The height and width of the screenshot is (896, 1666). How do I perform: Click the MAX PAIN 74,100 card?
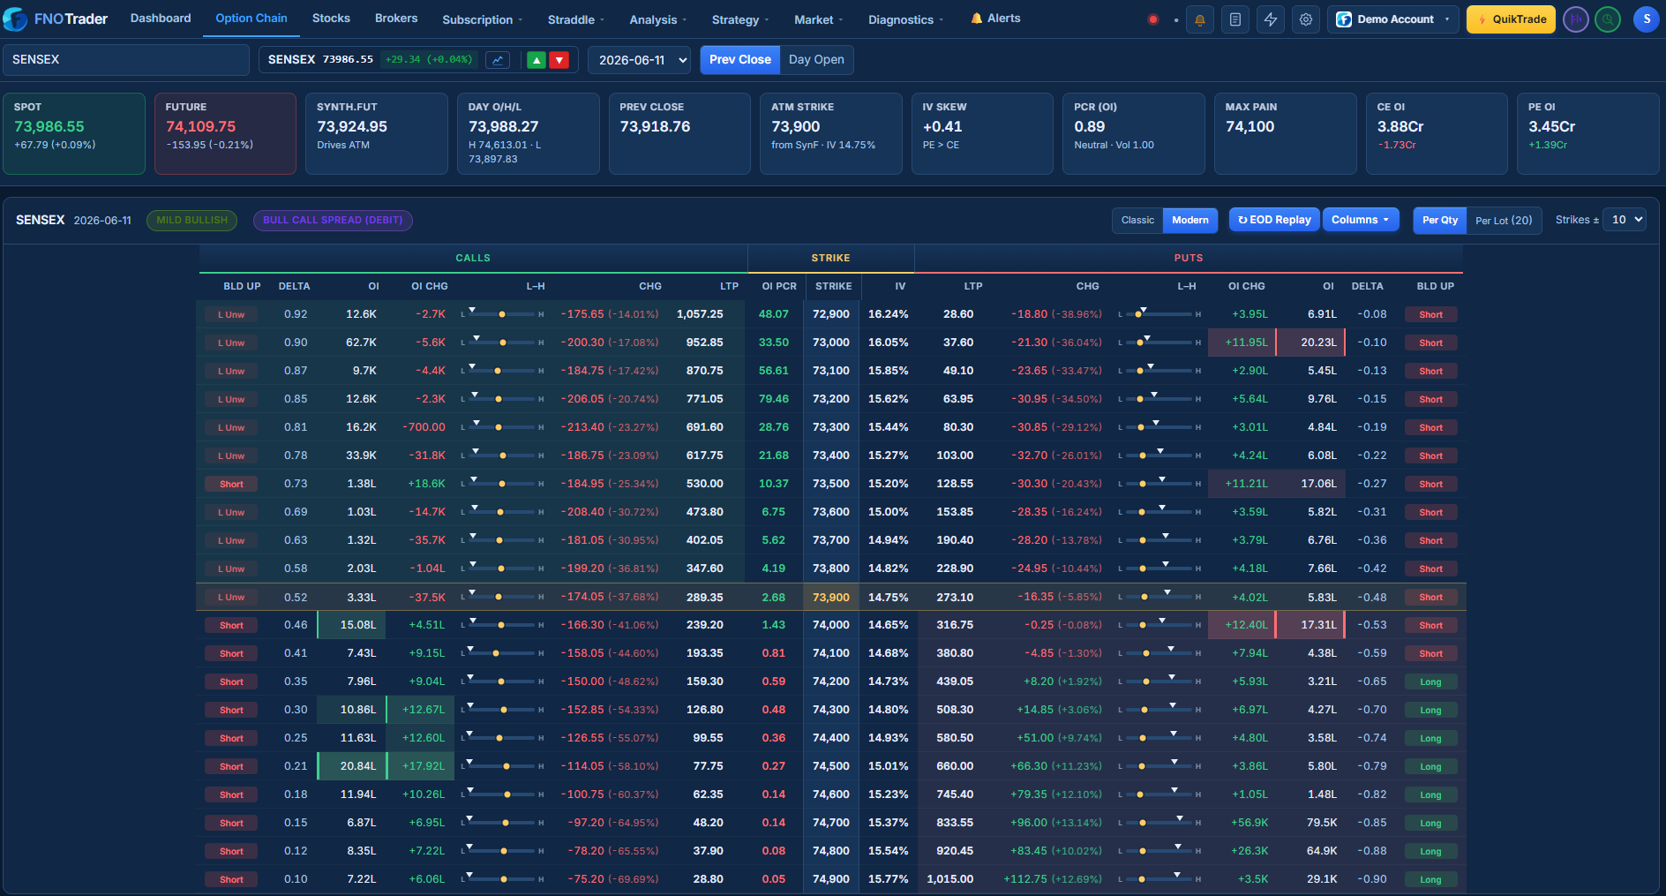pos(1286,133)
